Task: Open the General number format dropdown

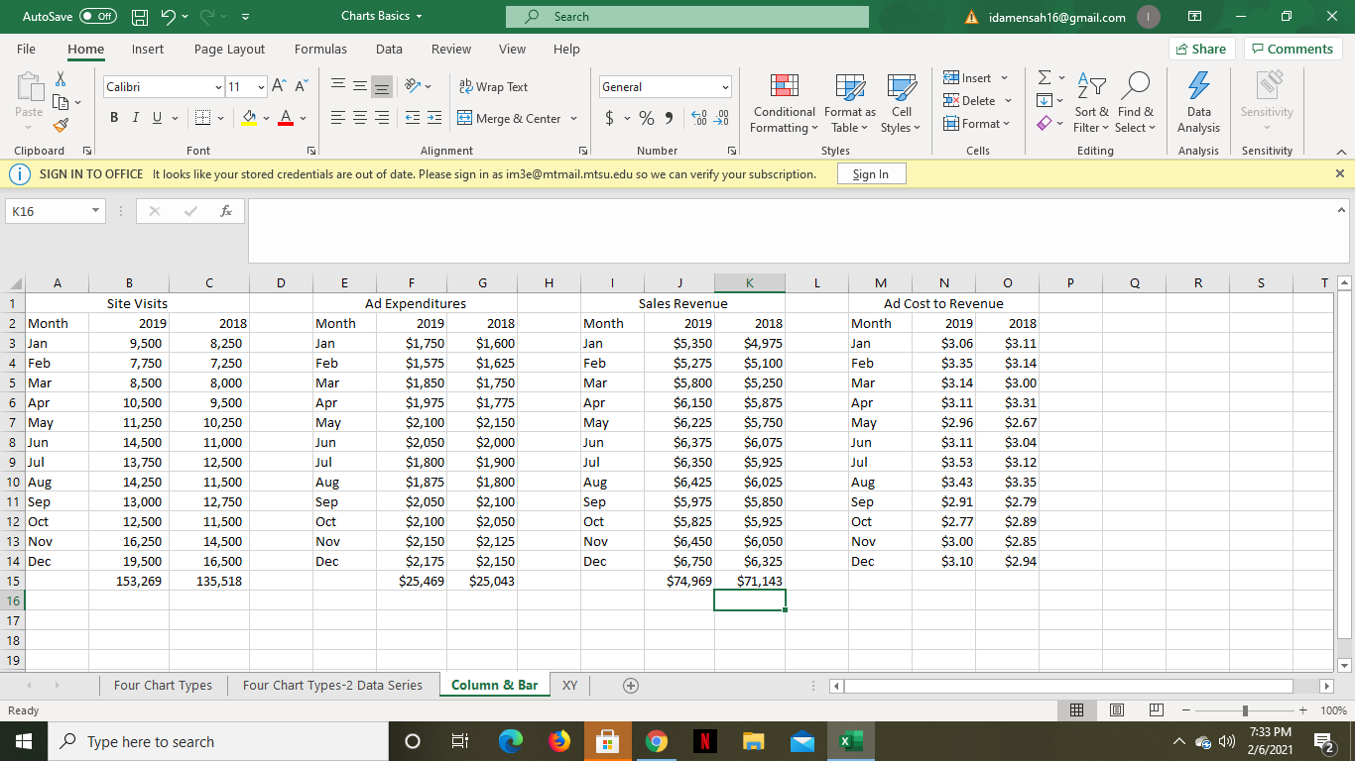Action: 725,87
